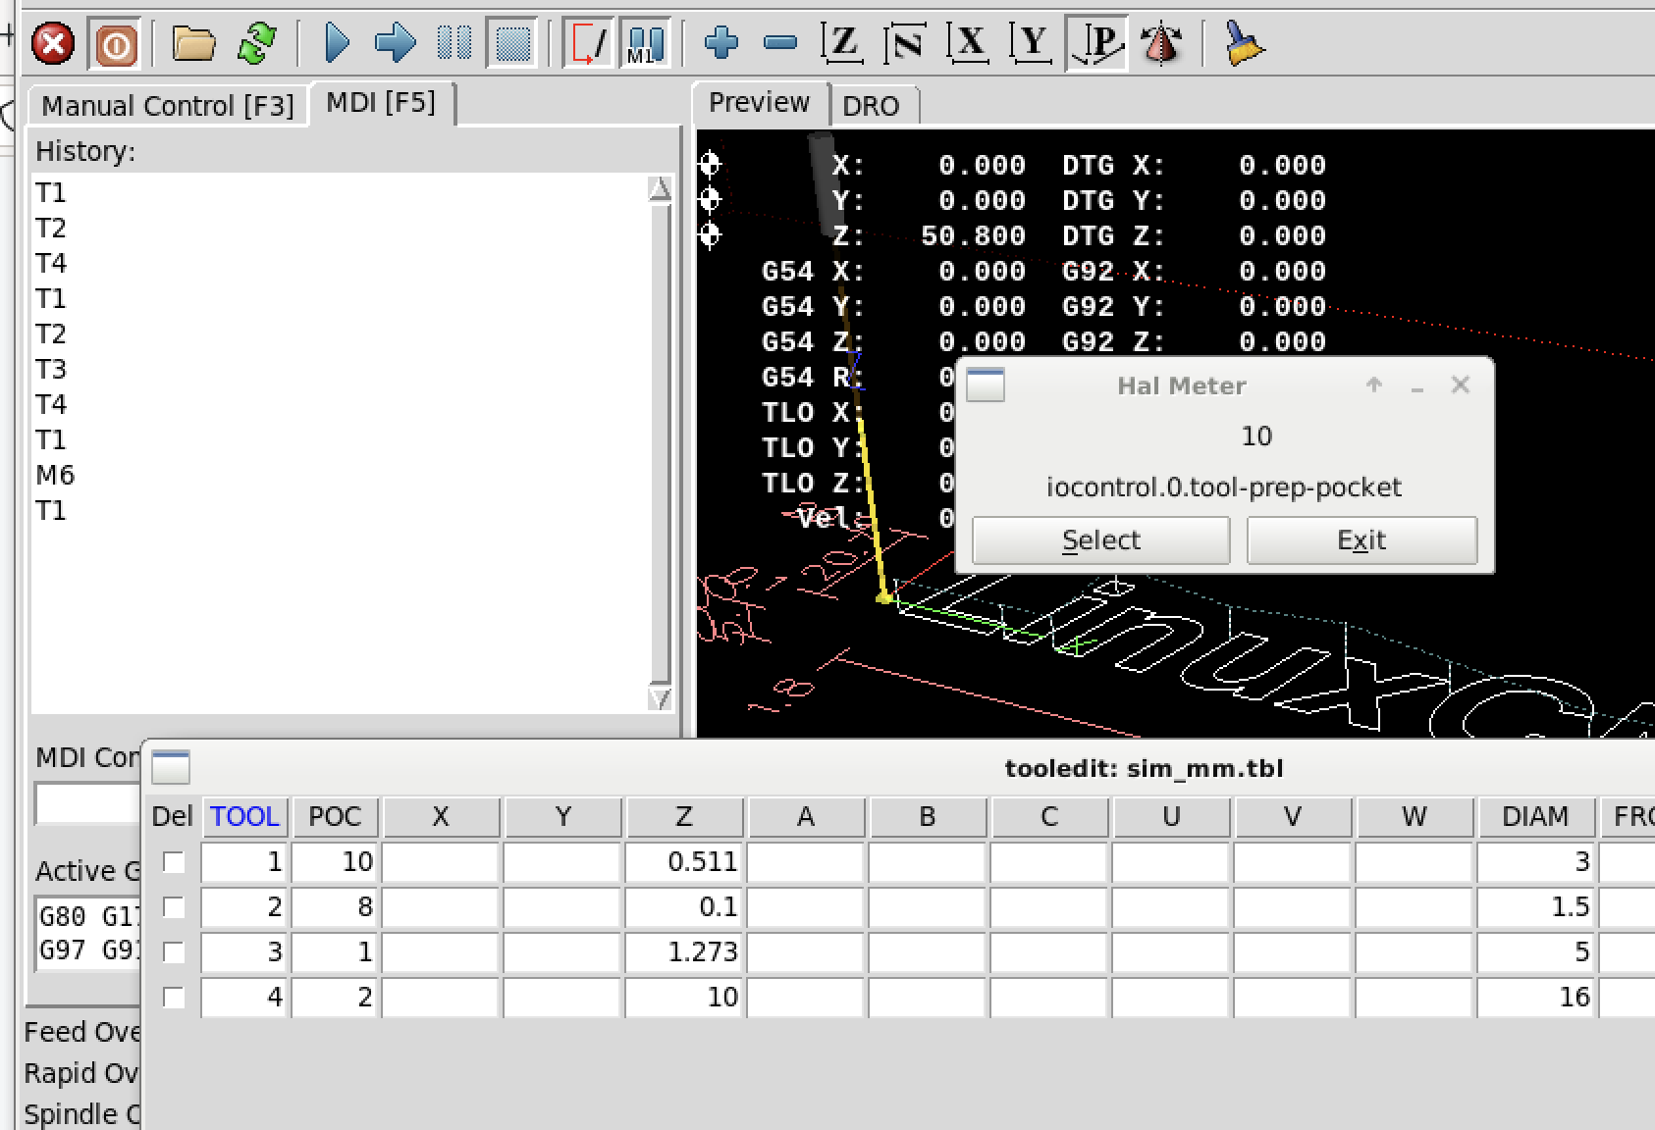The width and height of the screenshot is (1655, 1130).
Task: Set preview to Z view
Action: [843, 44]
